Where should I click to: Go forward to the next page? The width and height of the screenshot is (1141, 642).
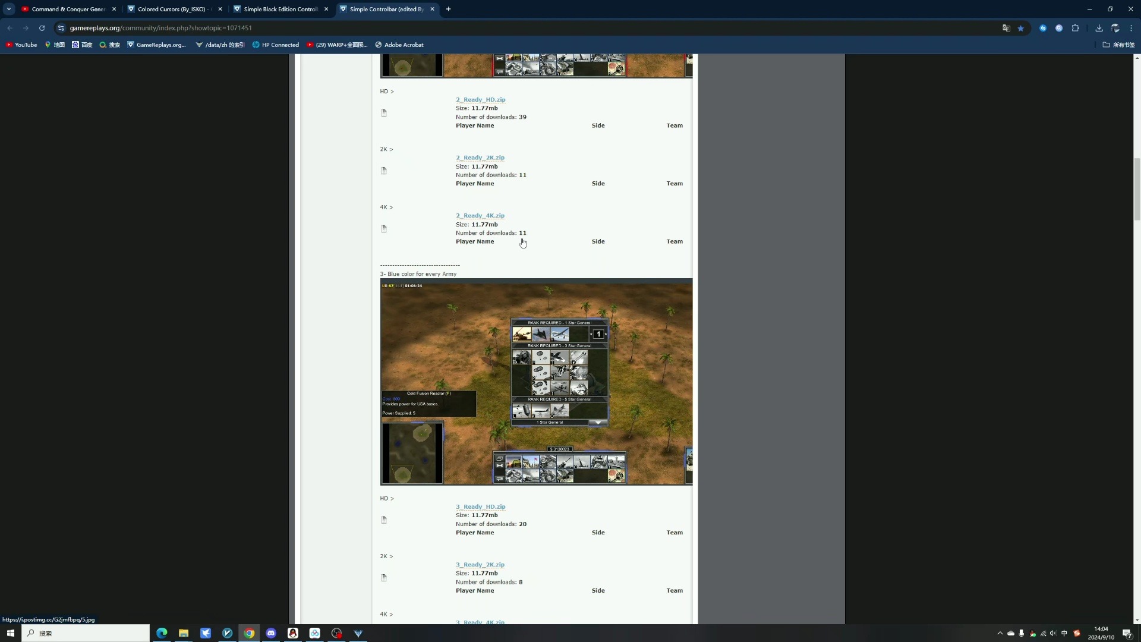click(x=26, y=28)
